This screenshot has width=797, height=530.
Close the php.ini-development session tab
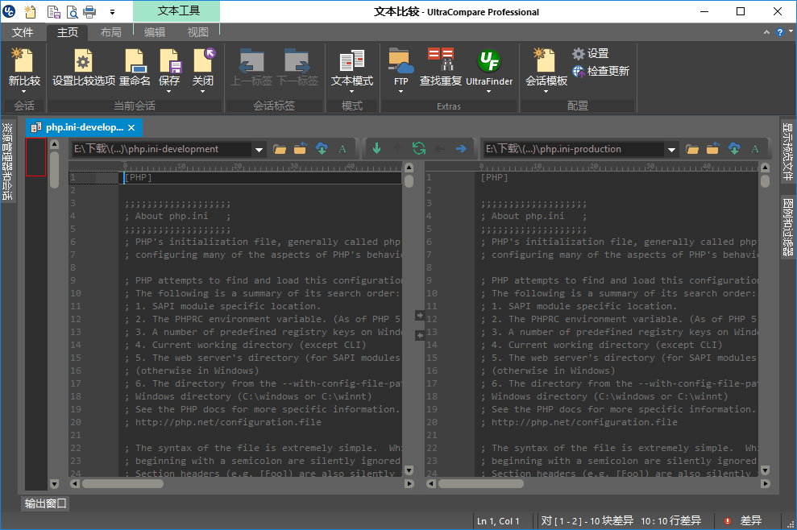click(133, 127)
